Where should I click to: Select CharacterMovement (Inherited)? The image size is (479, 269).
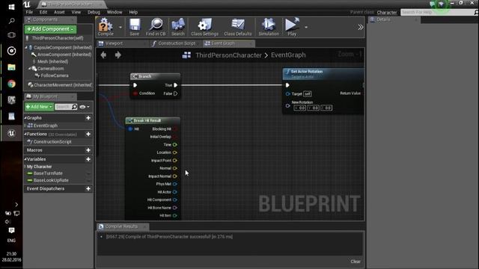(x=63, y=84)
